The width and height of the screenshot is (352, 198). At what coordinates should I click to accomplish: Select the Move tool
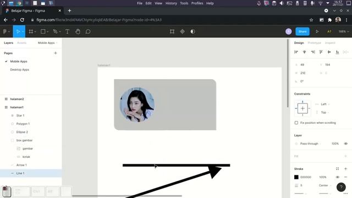[18, 31]
